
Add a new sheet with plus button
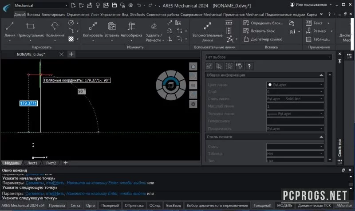tap(65, 163)
